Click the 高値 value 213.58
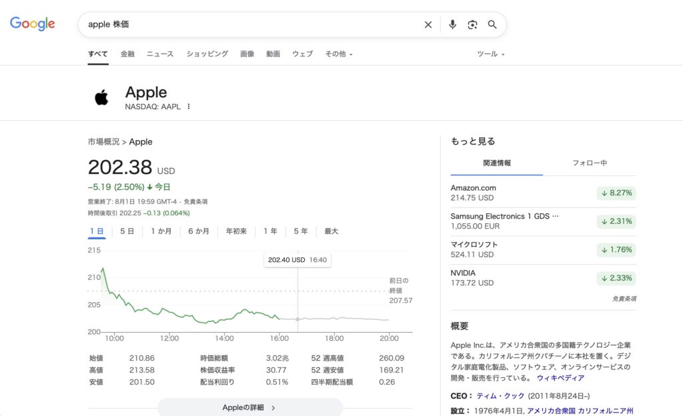 tap(142, 370)
